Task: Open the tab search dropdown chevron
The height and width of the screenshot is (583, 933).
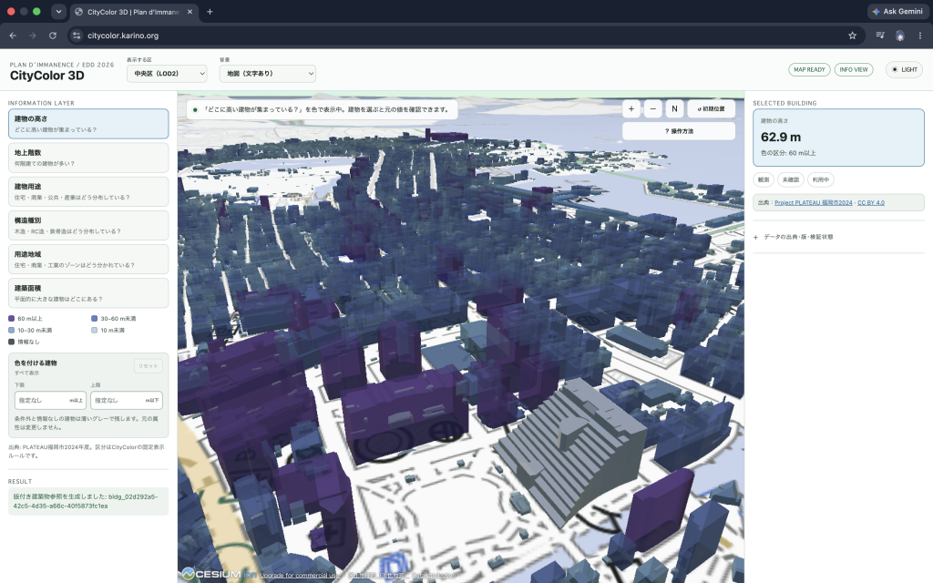Action: (x=58, y=11)
